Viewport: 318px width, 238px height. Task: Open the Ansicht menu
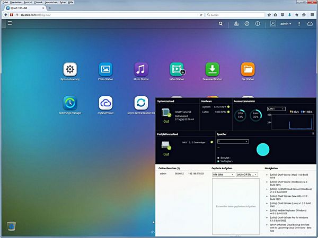pos(28,2)
